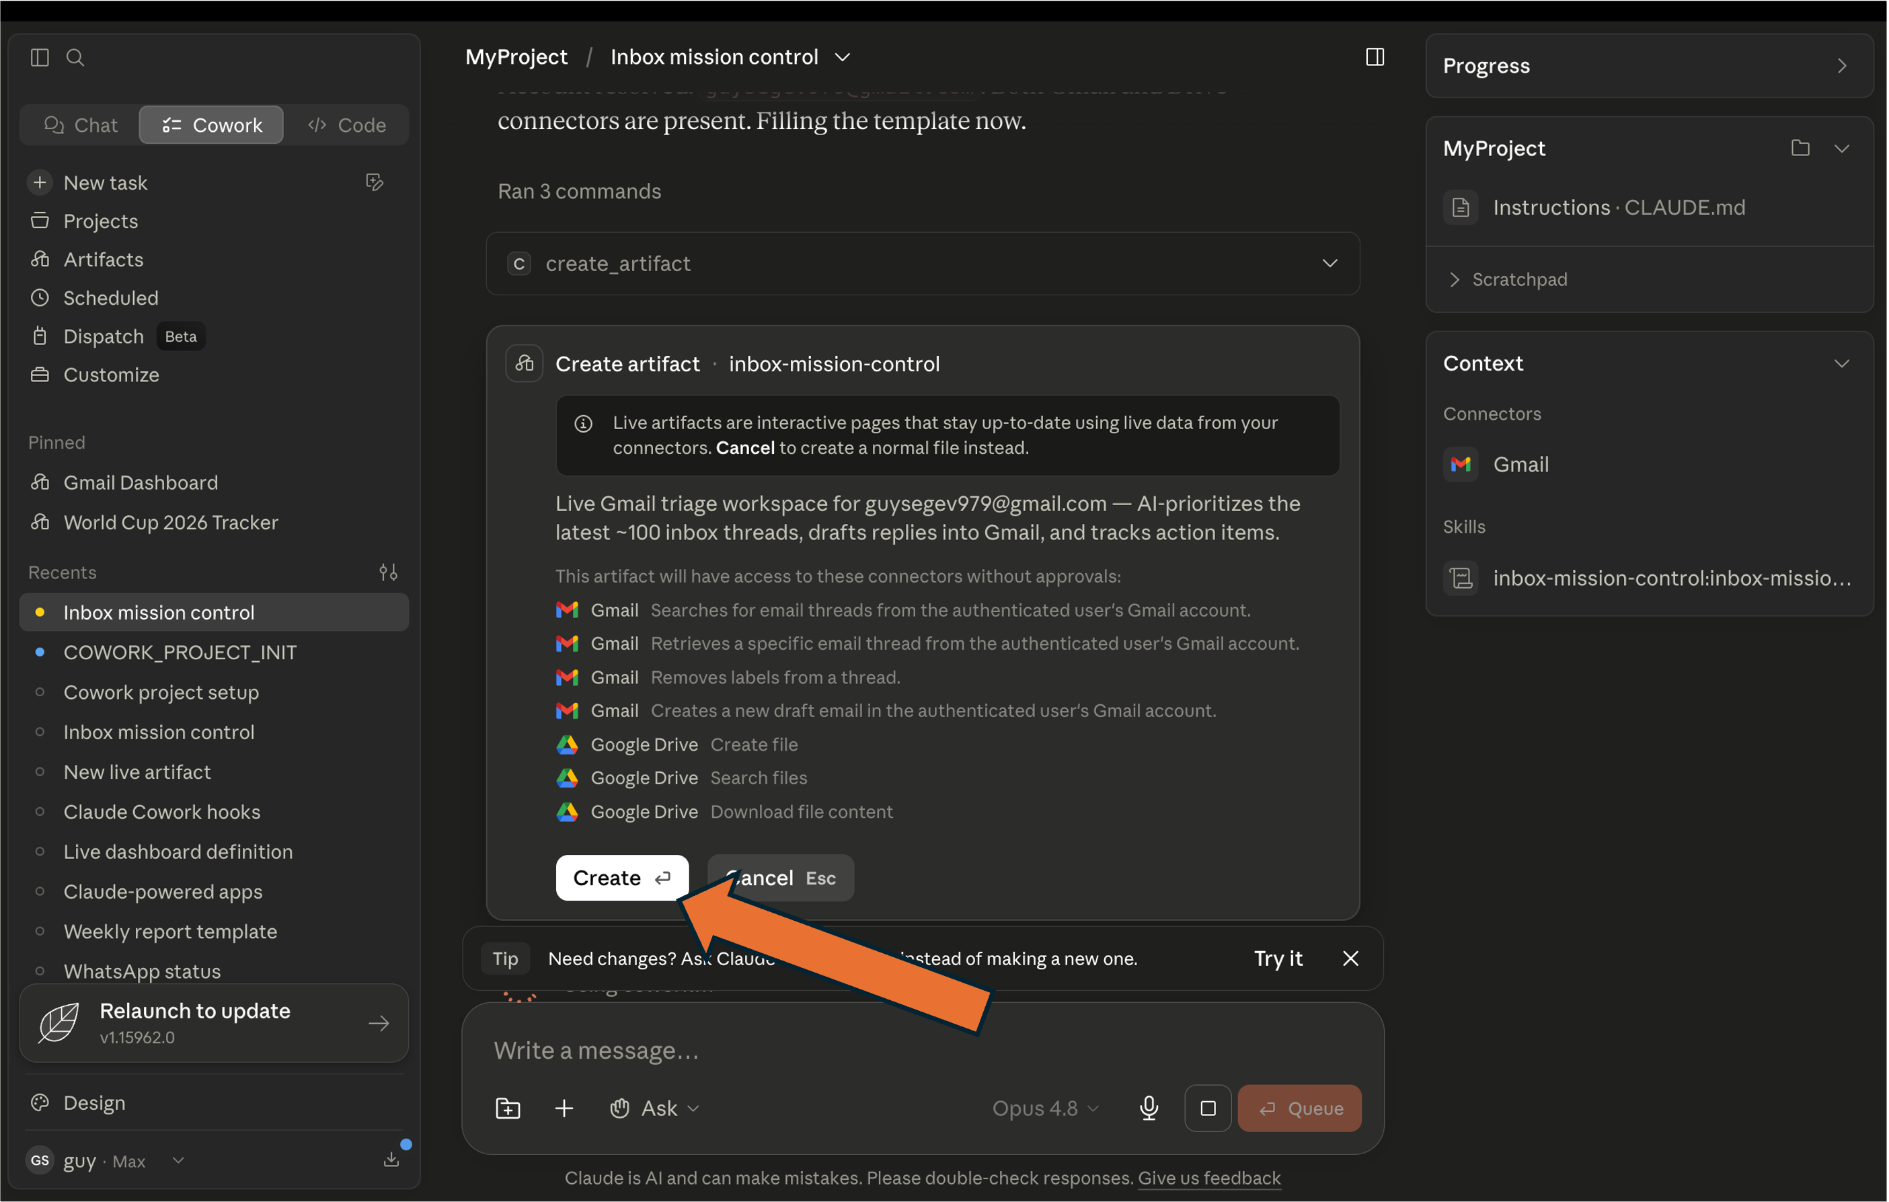Start voice input with microphone icon
The image size is (1889, 1202).
[x=1149, y=1108]
